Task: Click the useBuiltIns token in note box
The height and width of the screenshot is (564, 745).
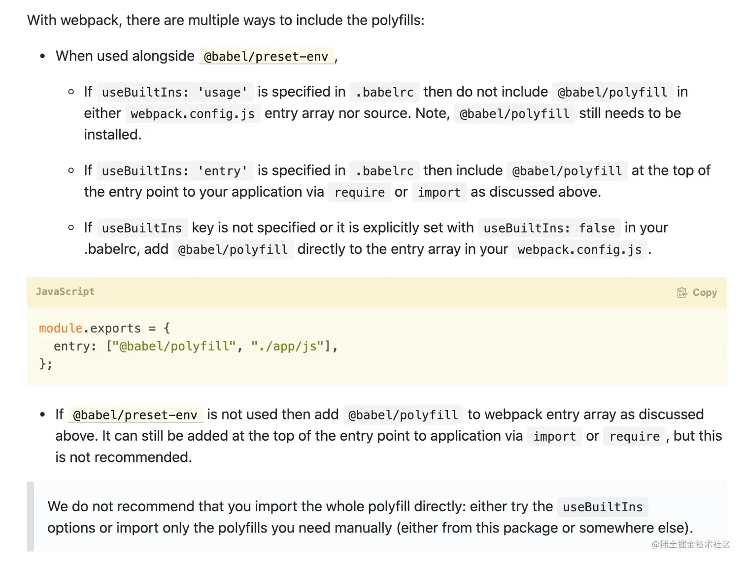Action: [602, 507]
